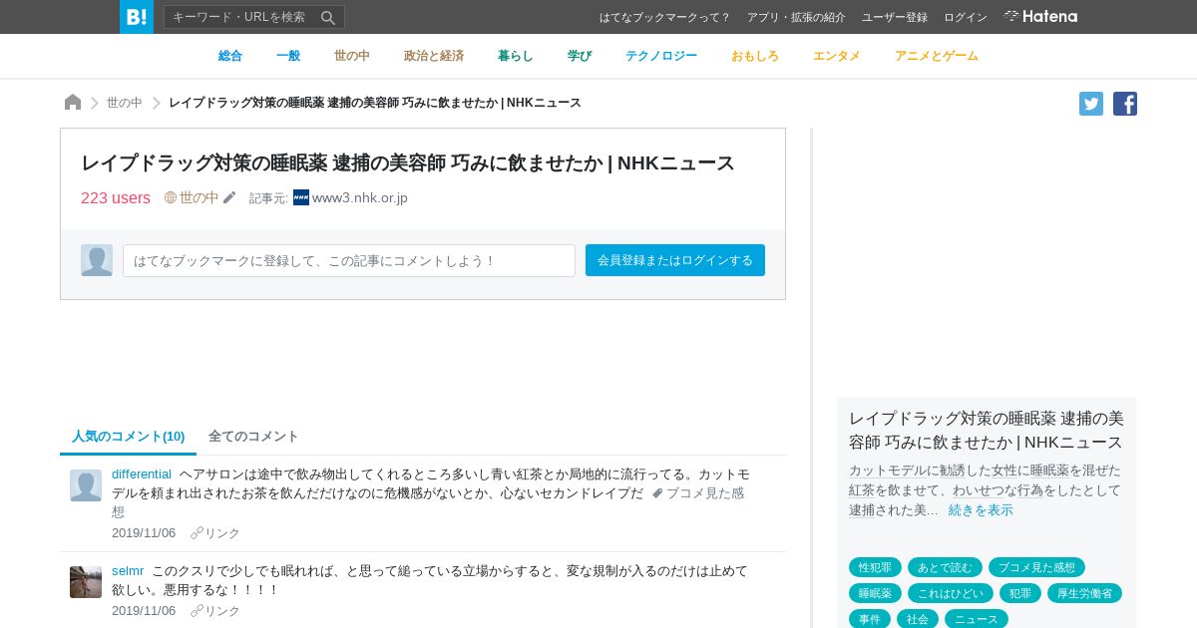Image resolution: width=1197 pixels, height=628 pixels.
Task: Click the 223 users count
Action: pos(116,197)
